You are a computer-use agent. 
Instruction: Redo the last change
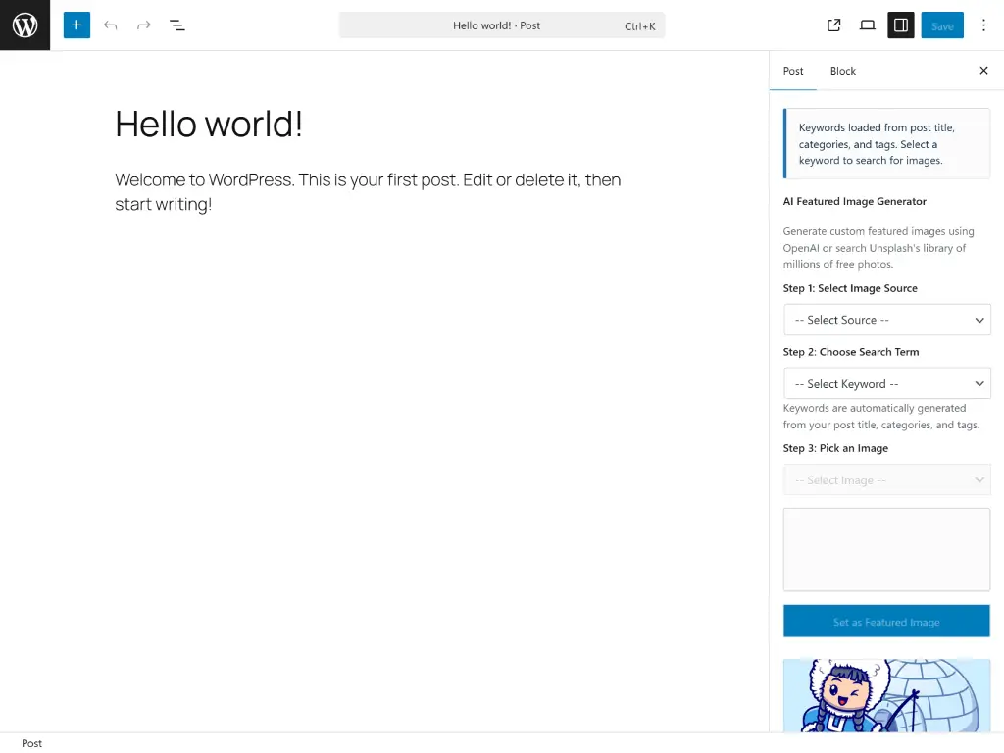(144, 25)
